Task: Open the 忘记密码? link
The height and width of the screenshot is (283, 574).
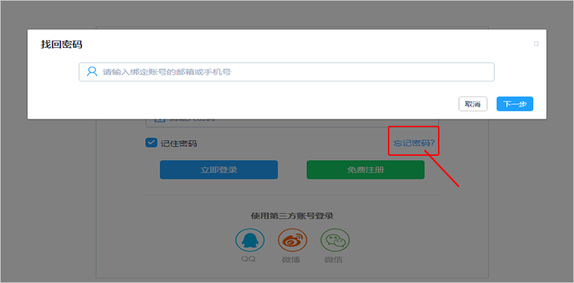Action: (x=414, y=143)
